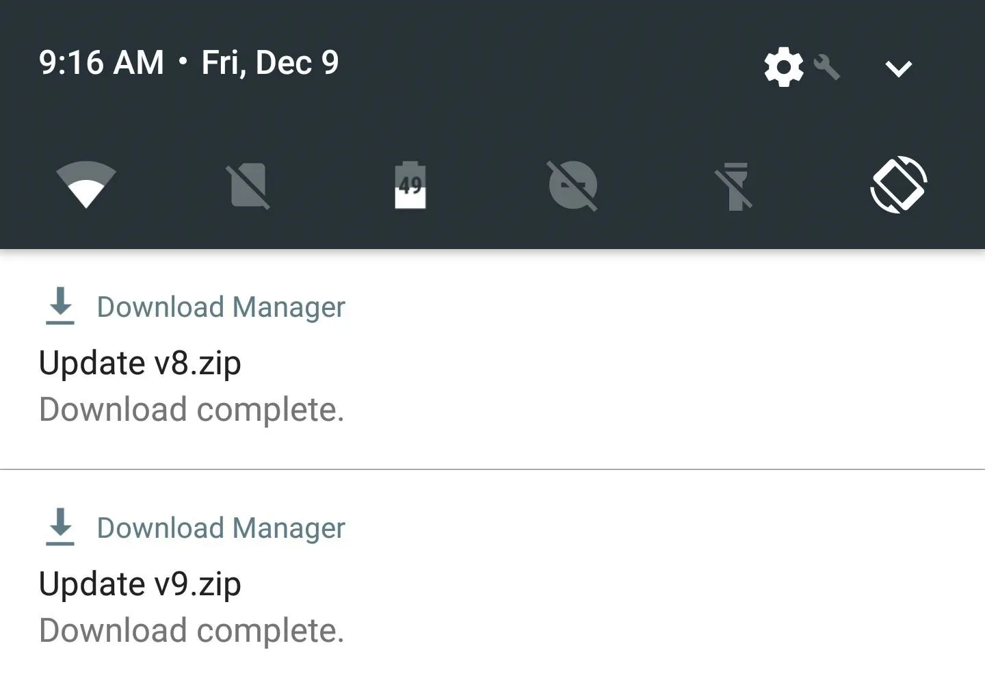Screen dimensions: 985x689
Task: Tap the download arrow icon above Update v9.zip
Action: pyautogui.click(x=60, y=527)
